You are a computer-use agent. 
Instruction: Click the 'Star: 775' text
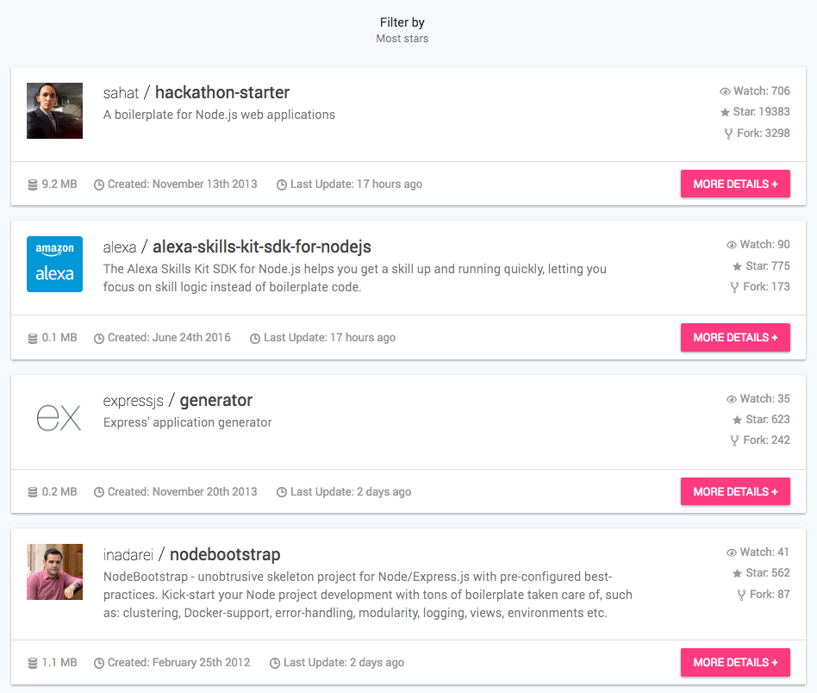click(768, 266)
